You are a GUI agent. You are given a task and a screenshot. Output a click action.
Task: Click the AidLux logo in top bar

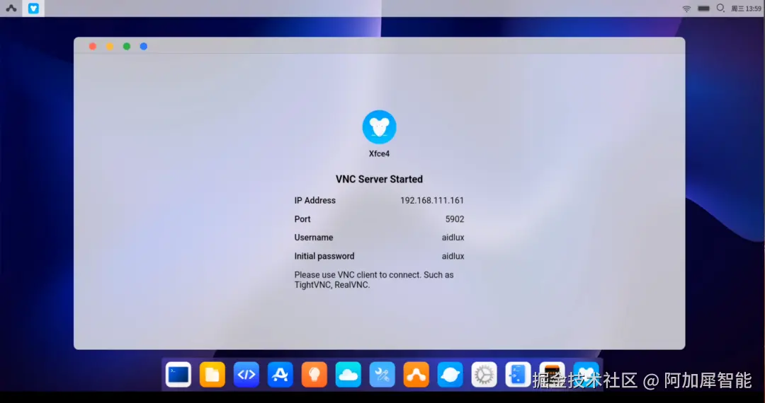click(11, 8)
